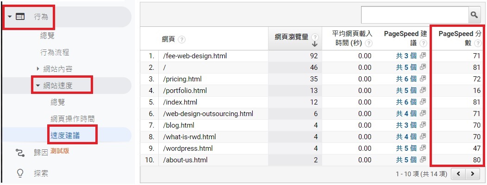Click the search magnifier button
The height and width of the screenshot is (185, 487).
click(474, 15)
